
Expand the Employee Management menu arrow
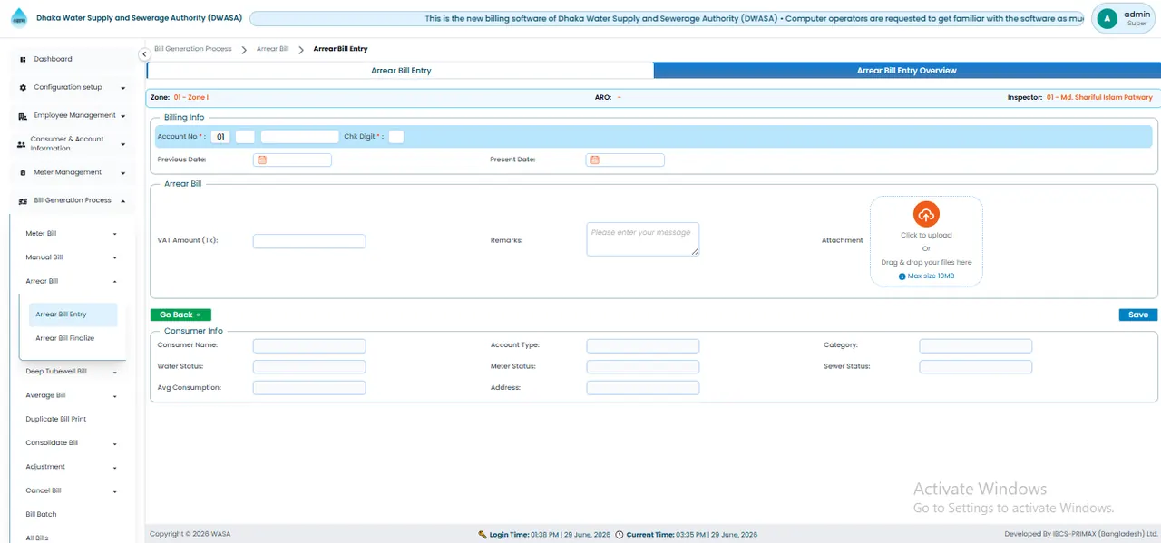[x=122, y=116]
